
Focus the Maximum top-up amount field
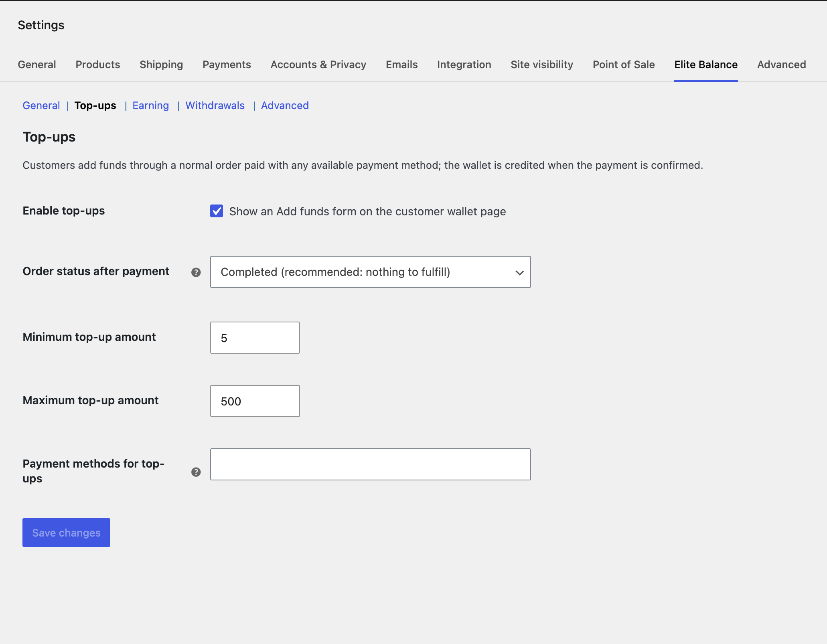pos(255,401)
